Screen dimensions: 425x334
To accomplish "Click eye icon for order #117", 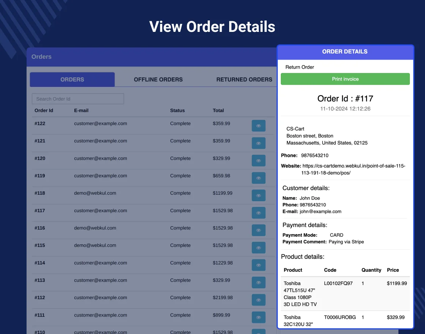I will (x=258, y=213).
